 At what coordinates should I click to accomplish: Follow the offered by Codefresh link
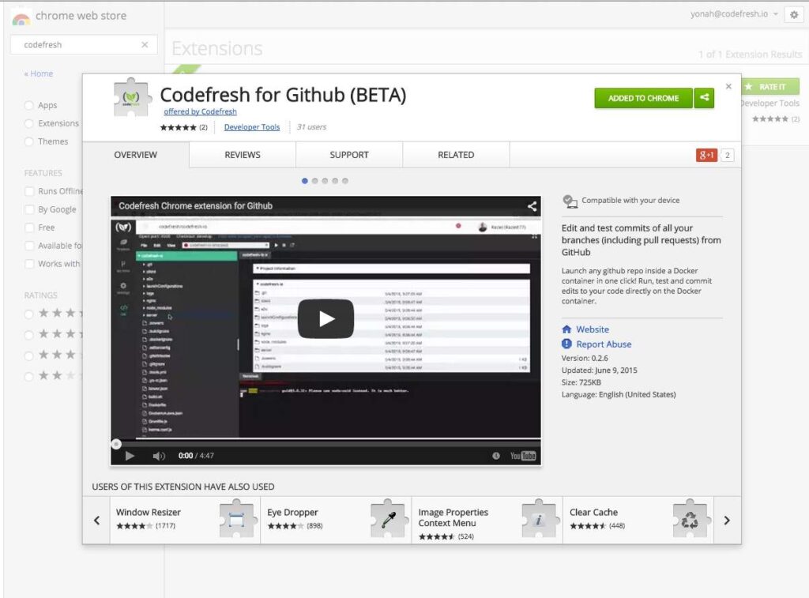point(201,111)
